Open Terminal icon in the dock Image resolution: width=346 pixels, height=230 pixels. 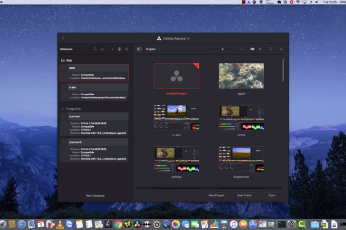click(x=282, y=224)
